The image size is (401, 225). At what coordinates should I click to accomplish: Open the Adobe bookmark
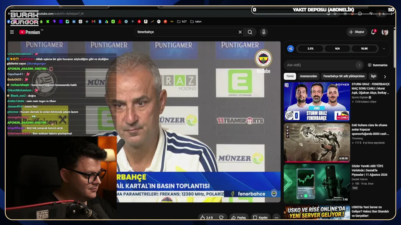[120, 22]
